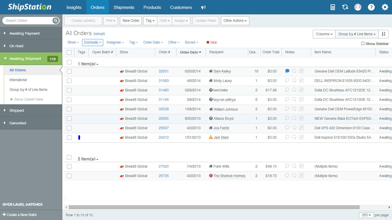
Task: Select the checkbox for order 31583
Action: [69, 80]
